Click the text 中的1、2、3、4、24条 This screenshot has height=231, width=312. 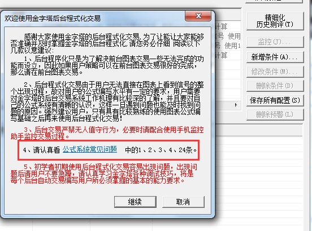[x=161, y=150]
